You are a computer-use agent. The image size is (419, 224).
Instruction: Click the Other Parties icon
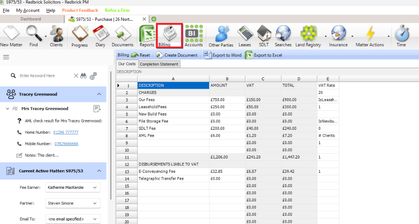click(221, 35)
